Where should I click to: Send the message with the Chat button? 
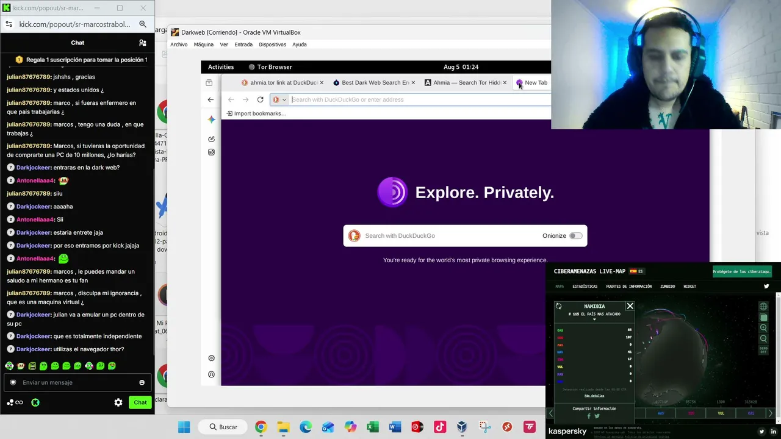140,402
